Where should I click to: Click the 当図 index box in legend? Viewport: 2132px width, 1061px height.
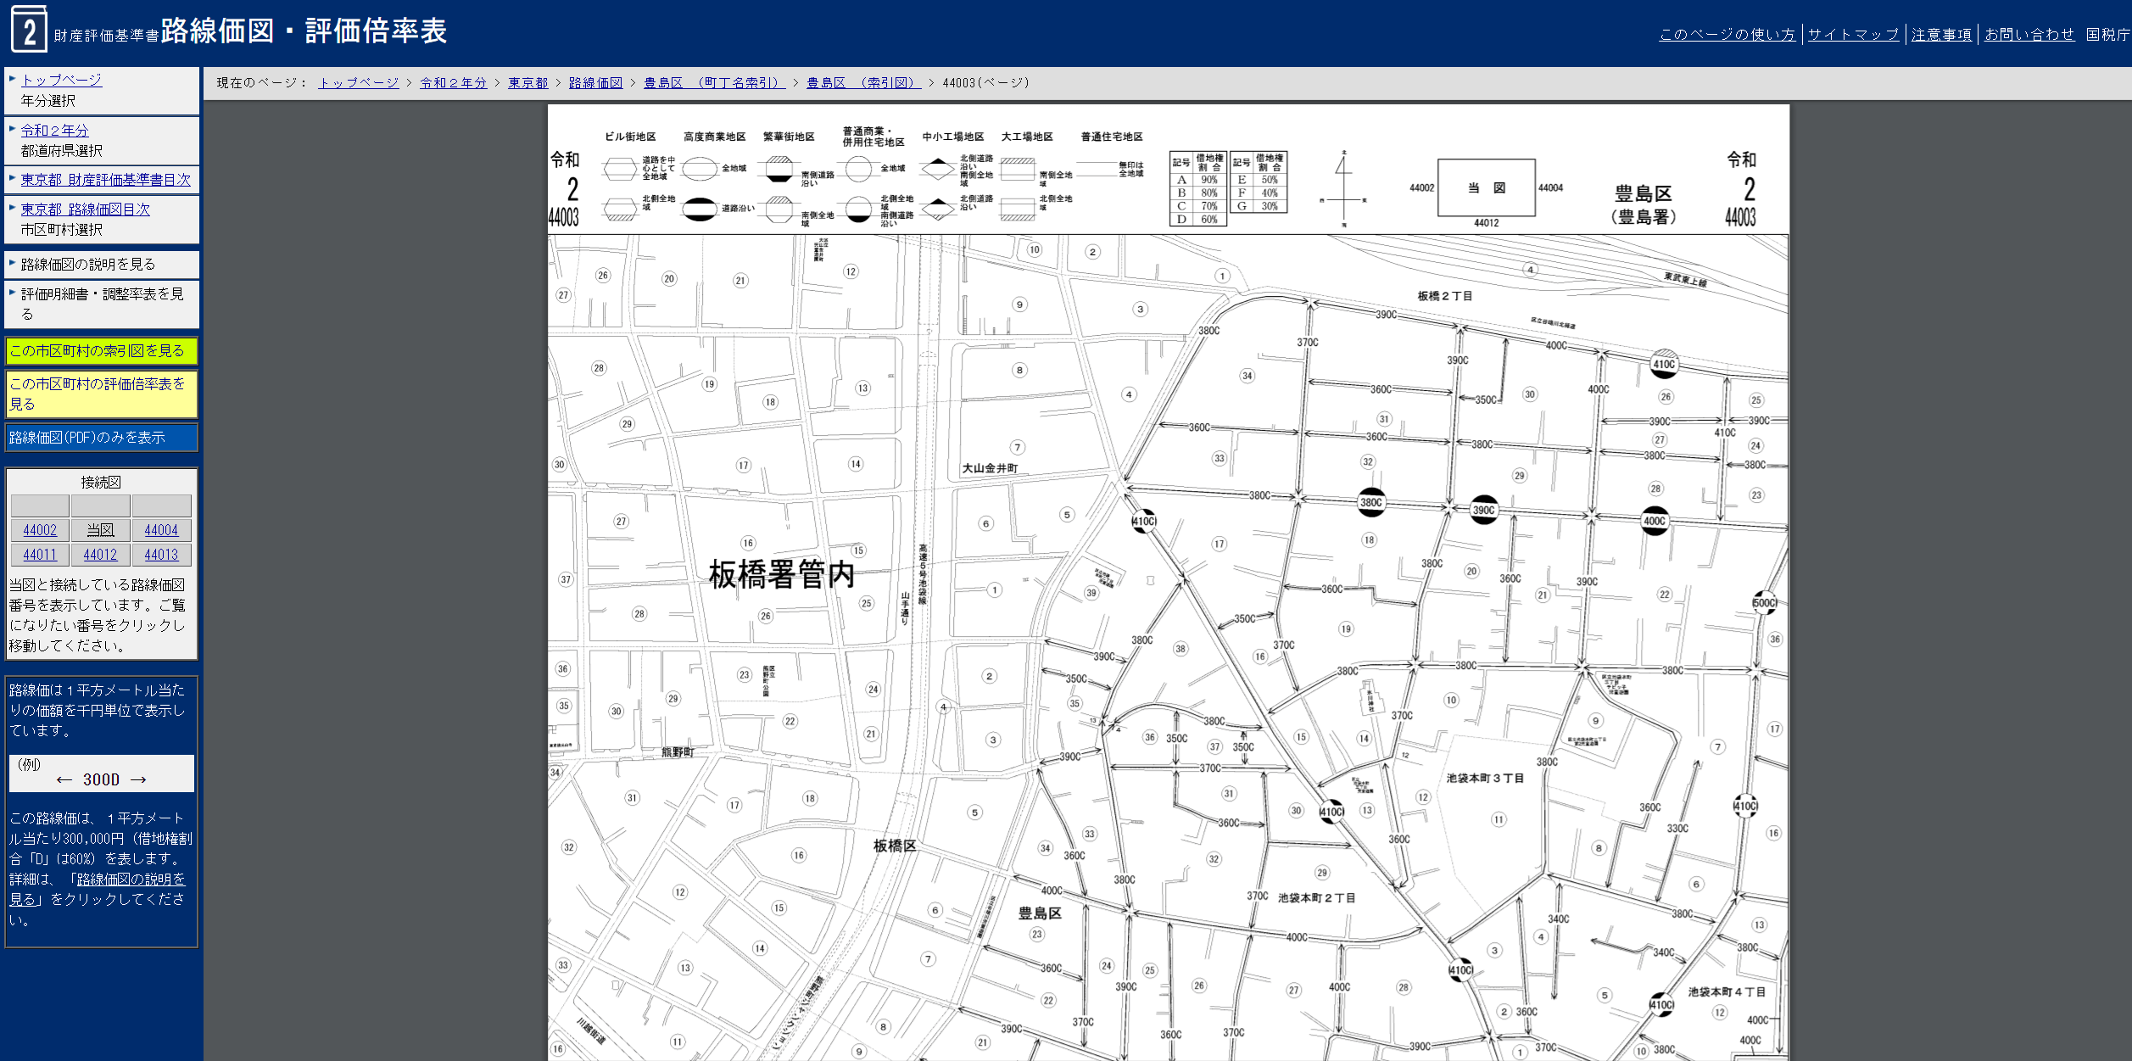pyautogui.click(x=1487, y=187)
